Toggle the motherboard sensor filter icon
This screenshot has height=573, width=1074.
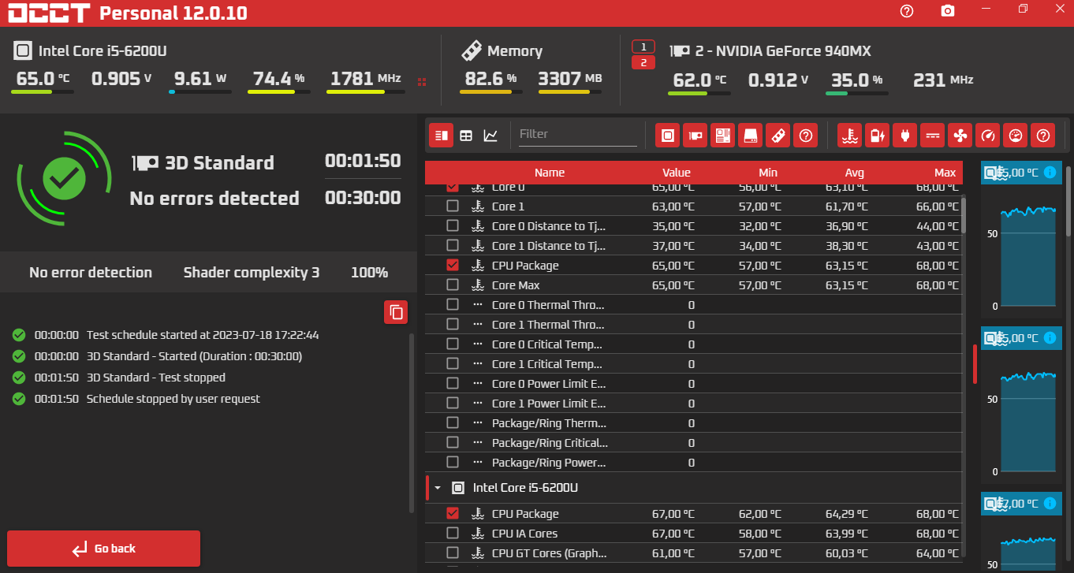tap(722, 135)
